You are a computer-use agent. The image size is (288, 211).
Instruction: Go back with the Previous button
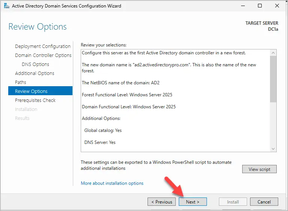pos(161,202)
